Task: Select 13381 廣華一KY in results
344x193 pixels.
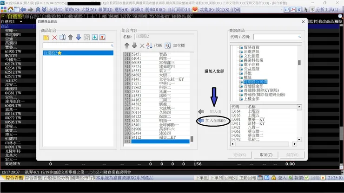Action: pyautogui.click(x=263, y=119)
